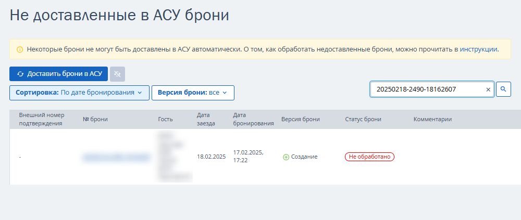Click the disabled unlink icon button
The image size is (521, 220).
pyautogui.click(x=117, y=74)
